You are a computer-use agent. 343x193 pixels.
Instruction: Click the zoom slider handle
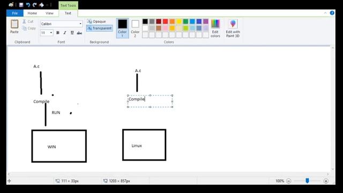pos(307,181)
